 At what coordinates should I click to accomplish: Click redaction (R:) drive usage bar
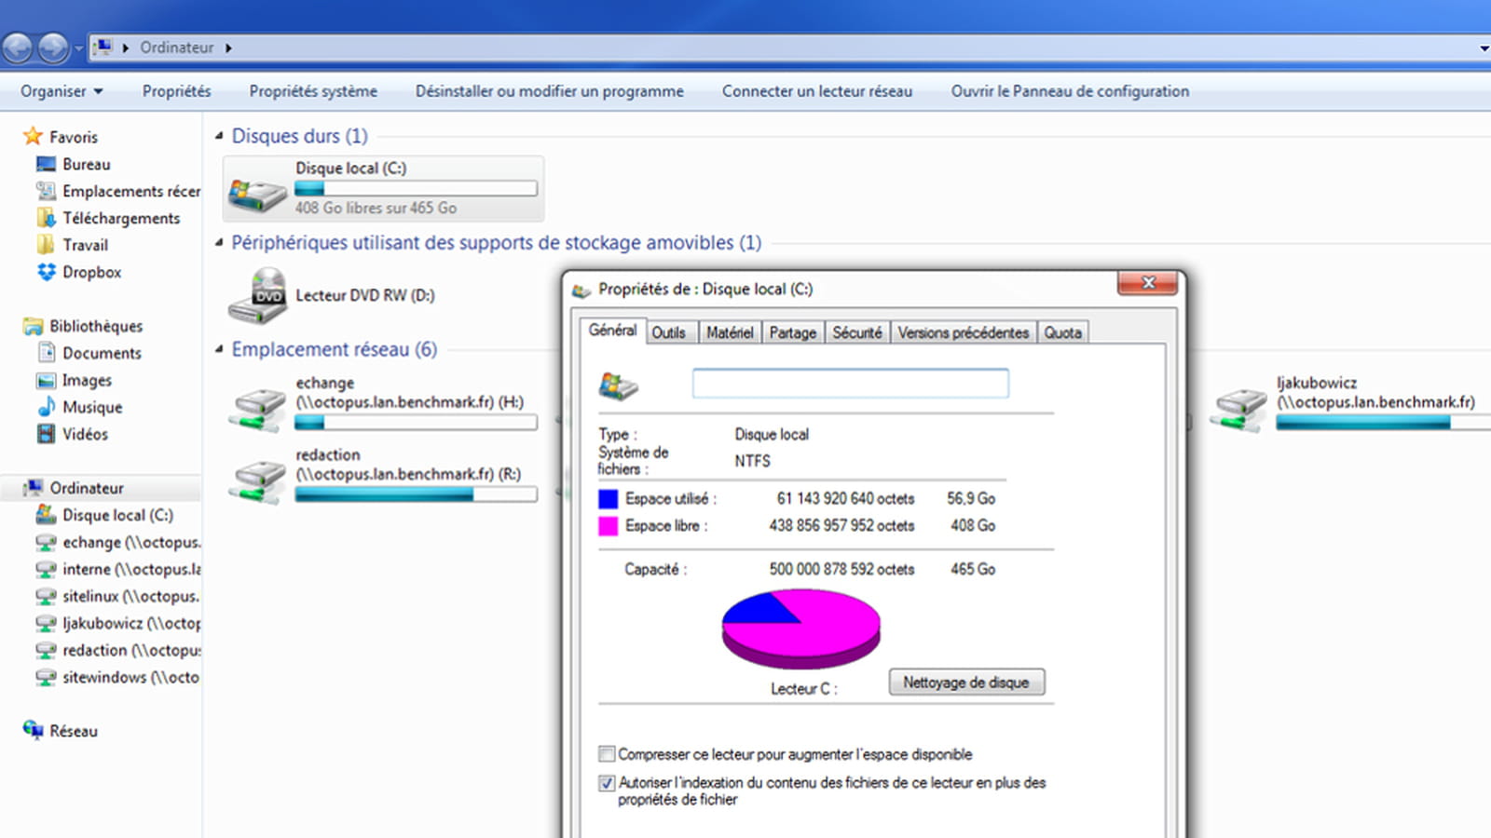tap(416, 494)
